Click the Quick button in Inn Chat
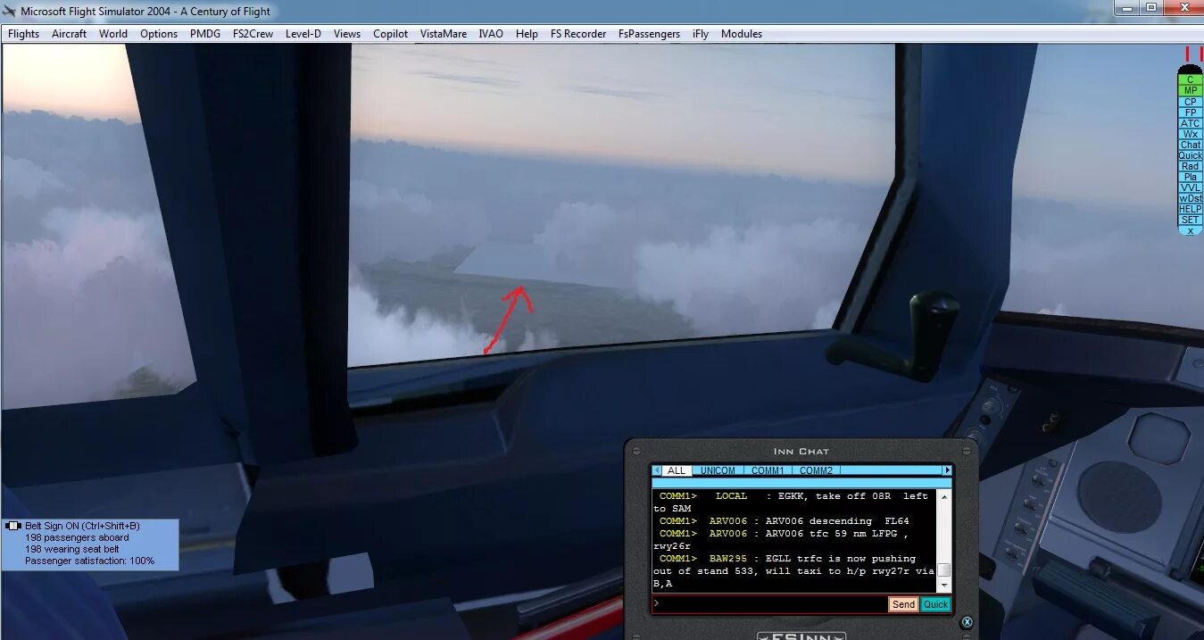1204x640 pixels. (935, 604)
